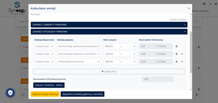This screenshot has height=103, width=218.
Task: Click Dodaj linię to add a row
Action: (x=109, y=71)
